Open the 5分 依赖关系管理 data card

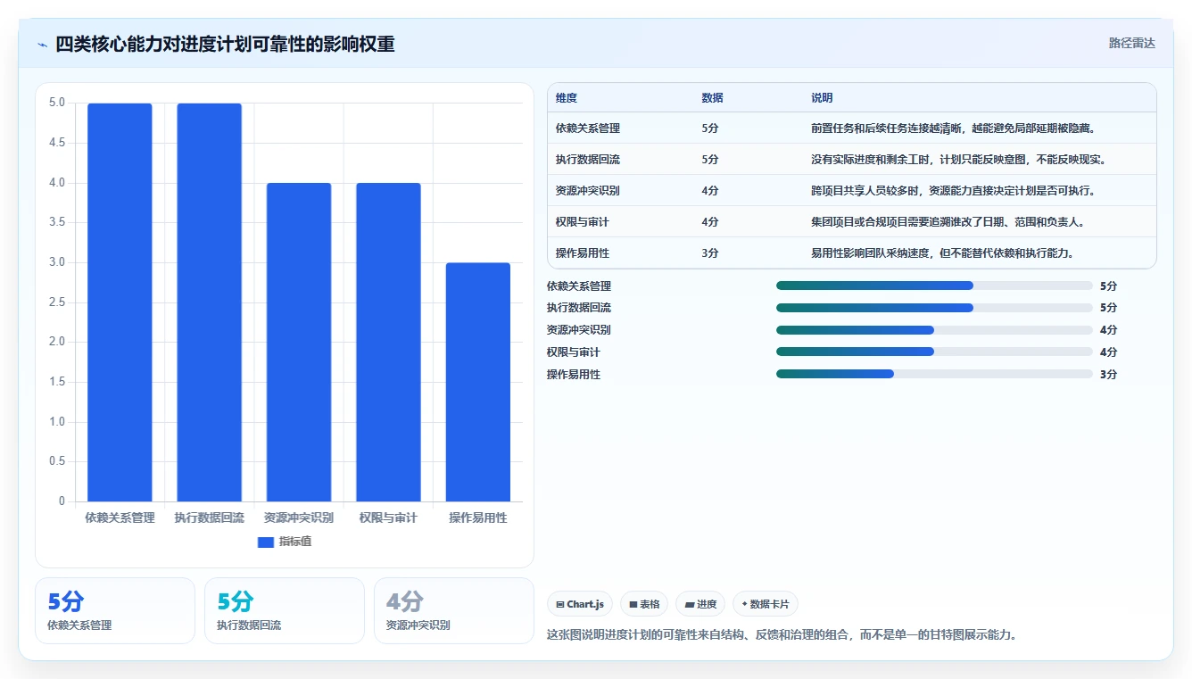tap(115, 610)
